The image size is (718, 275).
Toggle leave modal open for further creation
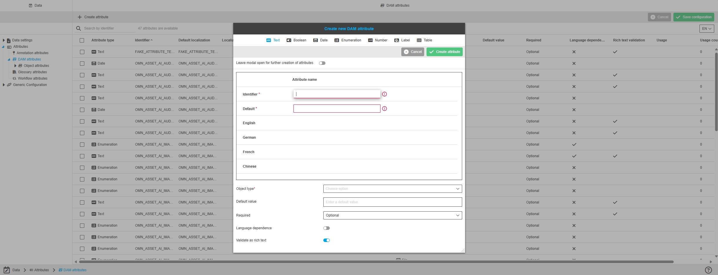[322, 63]
